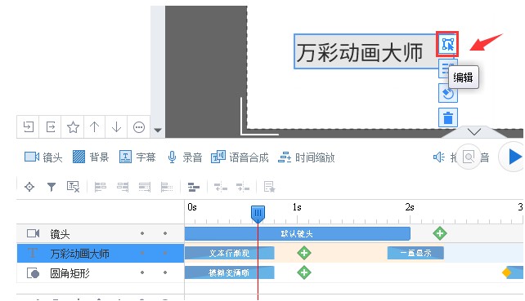
Task: Click the list with star icon
Action: [269, 187]
